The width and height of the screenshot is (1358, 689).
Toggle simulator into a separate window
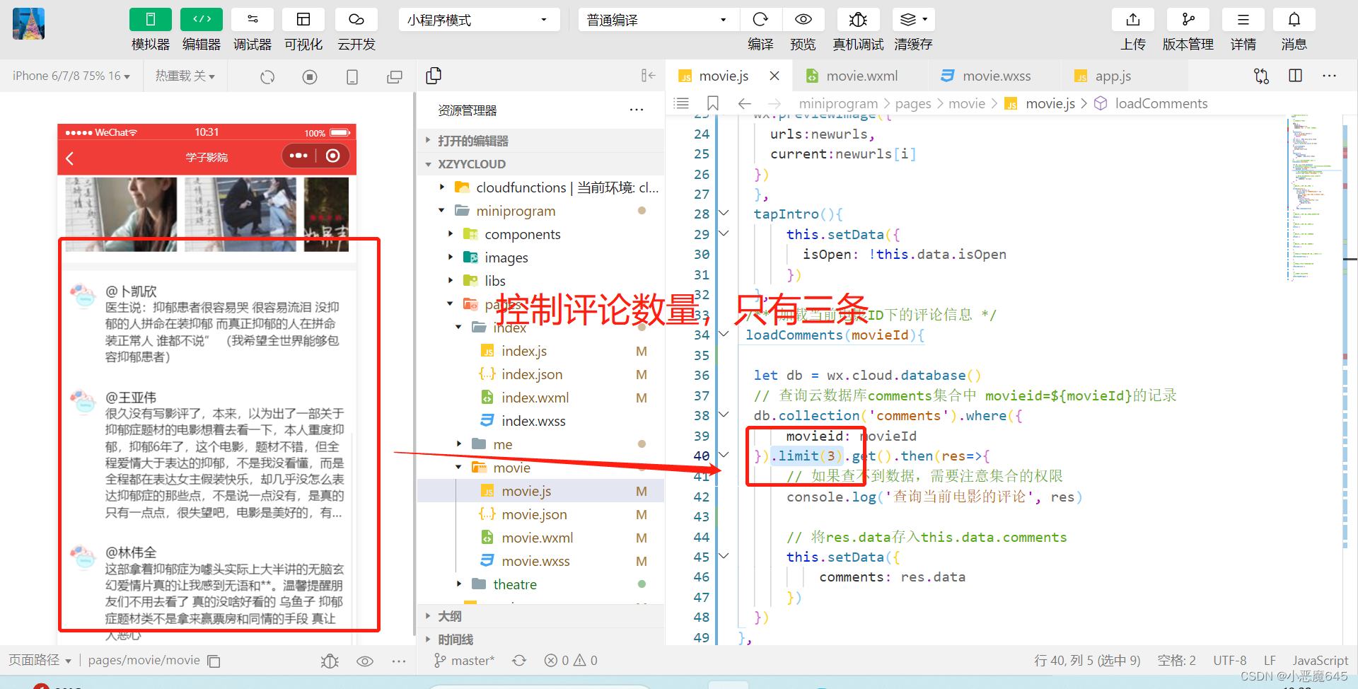pos(394,76)
